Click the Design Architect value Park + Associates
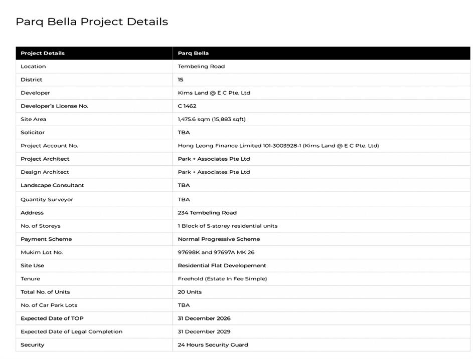Viewport: 473px width, 359px height. point(214,172)
